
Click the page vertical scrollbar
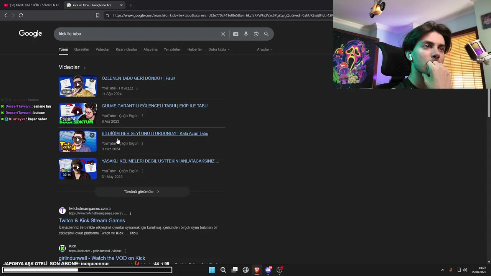(489, 103)
